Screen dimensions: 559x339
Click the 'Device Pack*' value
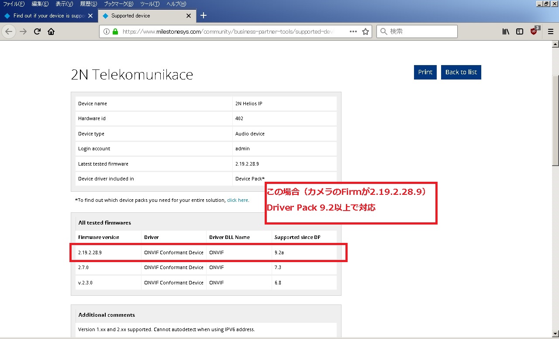250,179
